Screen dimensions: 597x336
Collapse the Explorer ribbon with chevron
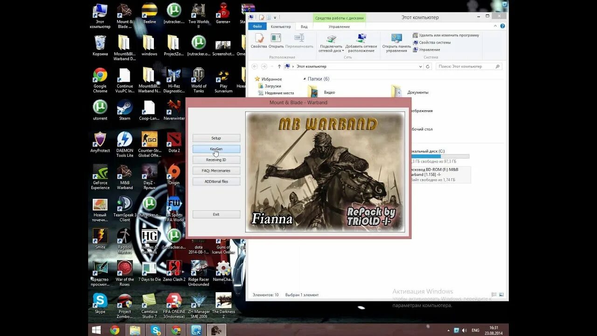coord(496,27)
